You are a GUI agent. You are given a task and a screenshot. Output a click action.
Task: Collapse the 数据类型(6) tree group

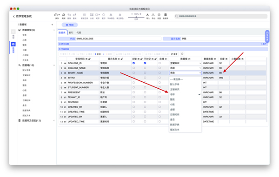54,30
